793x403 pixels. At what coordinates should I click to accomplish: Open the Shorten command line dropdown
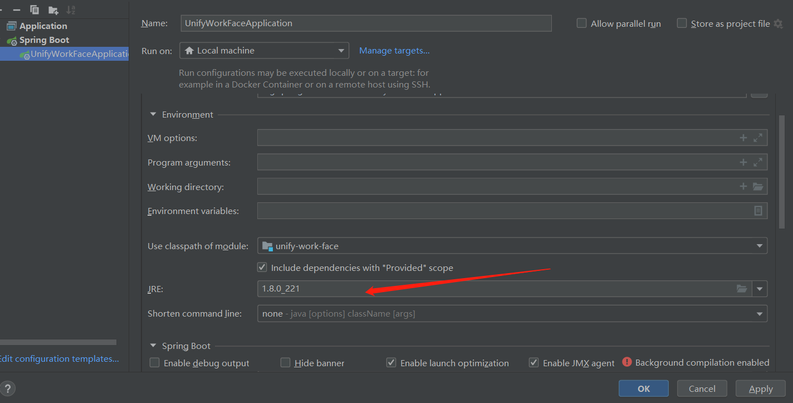pos(759,313)
